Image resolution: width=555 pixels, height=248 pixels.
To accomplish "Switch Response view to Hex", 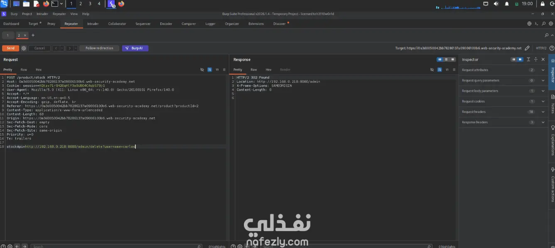I will (269, 70).
